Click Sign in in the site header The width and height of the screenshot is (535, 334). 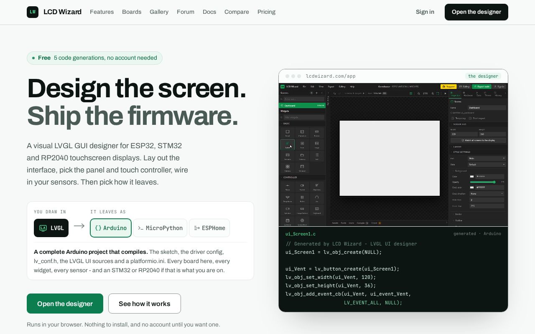(425, 12)
